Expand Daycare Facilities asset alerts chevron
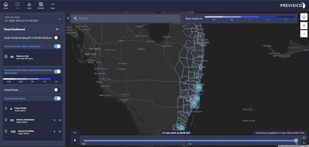This screenshot has height=147, width=309. point(54,132)
